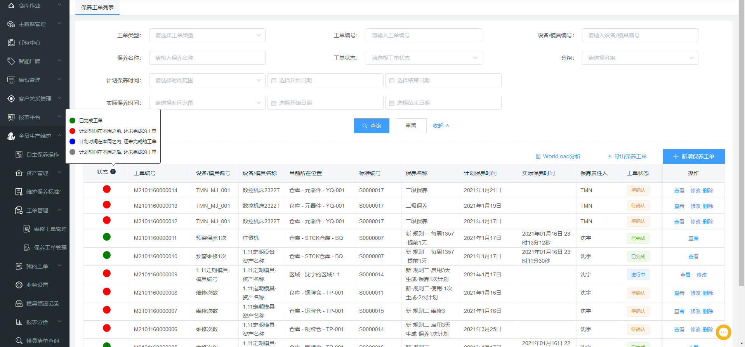This screenshot has height=347, width=745.
Task: Open 保养工单管理 in the sidebar
Action: pos(50,248)
